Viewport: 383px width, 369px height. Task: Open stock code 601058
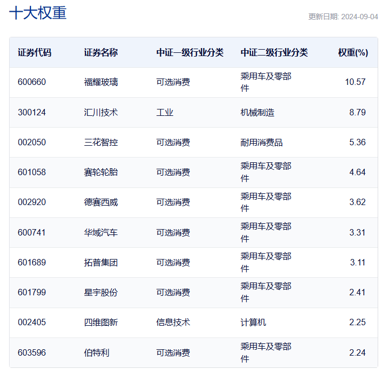tap(32, 172)
